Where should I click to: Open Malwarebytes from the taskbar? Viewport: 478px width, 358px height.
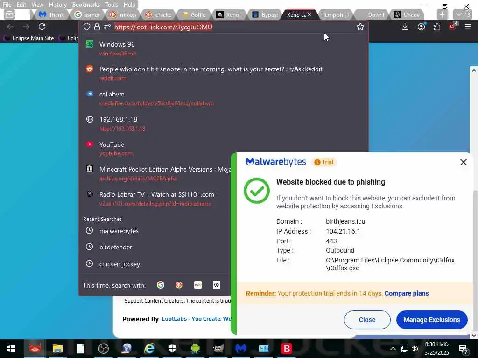click(x=241, y=349)
